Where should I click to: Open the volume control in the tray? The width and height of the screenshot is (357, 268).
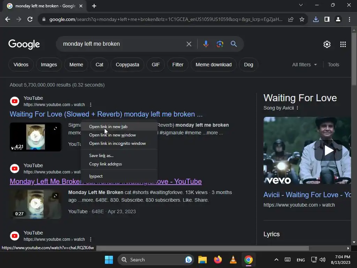coord(322,260)
